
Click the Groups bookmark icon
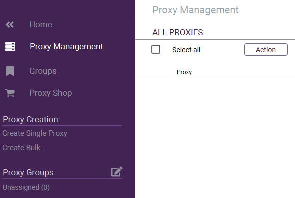coord(10,71)
